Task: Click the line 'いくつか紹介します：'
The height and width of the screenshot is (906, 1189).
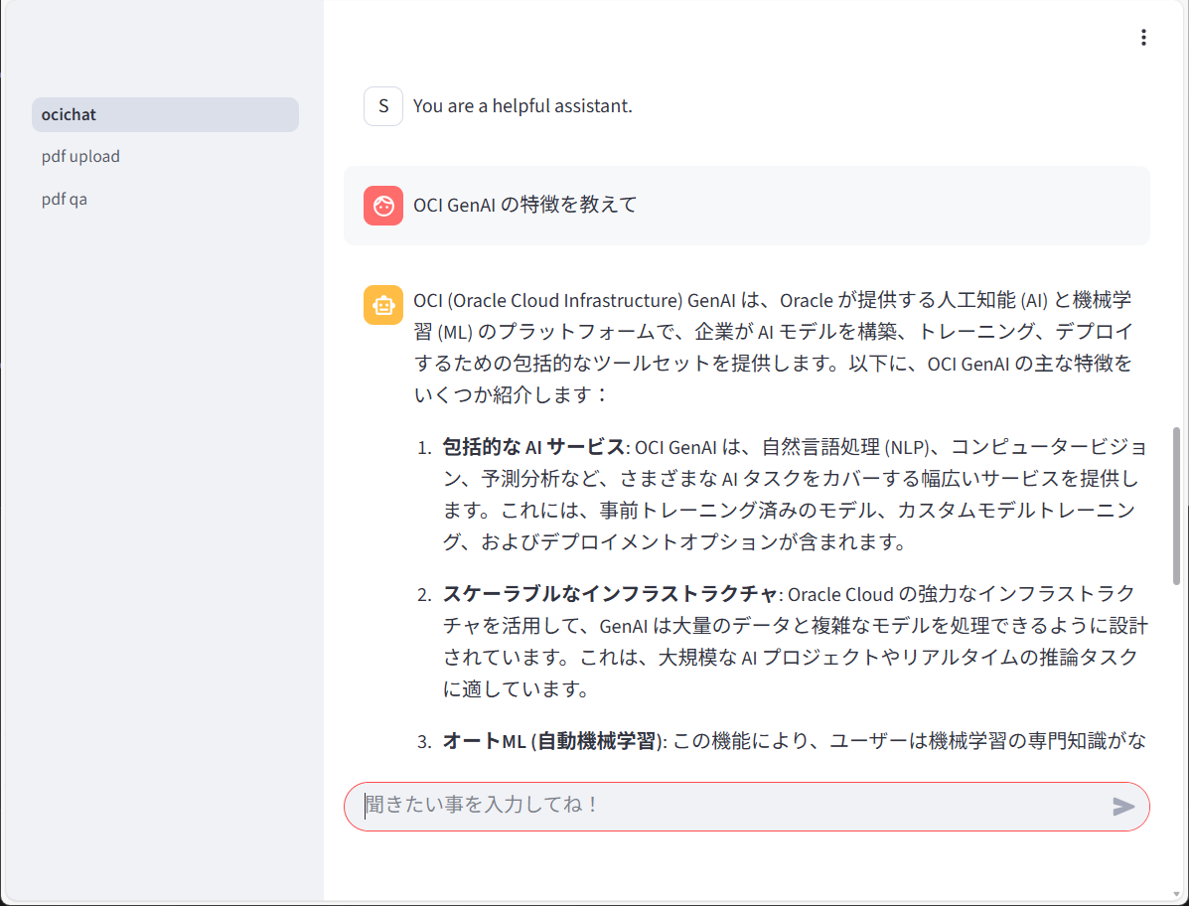Action: pyautogui.click(x=511, y=395)
